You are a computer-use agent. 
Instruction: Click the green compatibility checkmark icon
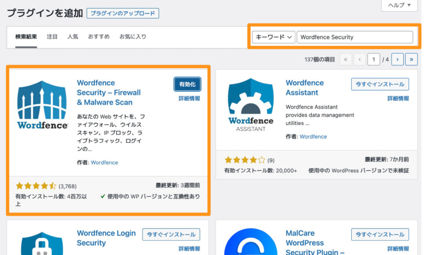click(x=103, y=196)
